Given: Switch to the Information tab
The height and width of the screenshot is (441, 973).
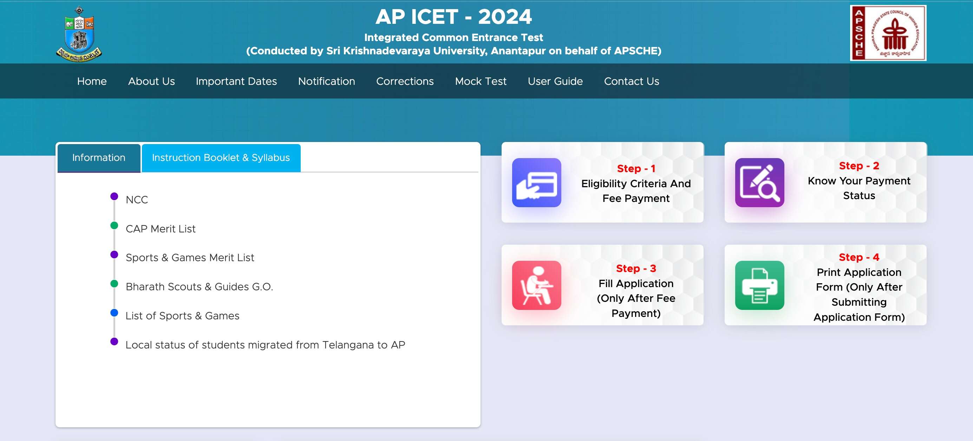Looking at the screenshot, I should [98, 157].
